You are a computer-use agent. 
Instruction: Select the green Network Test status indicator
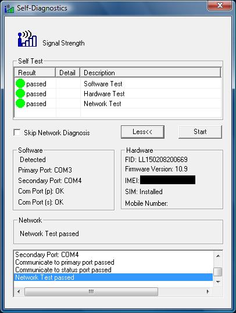(20, 103)
